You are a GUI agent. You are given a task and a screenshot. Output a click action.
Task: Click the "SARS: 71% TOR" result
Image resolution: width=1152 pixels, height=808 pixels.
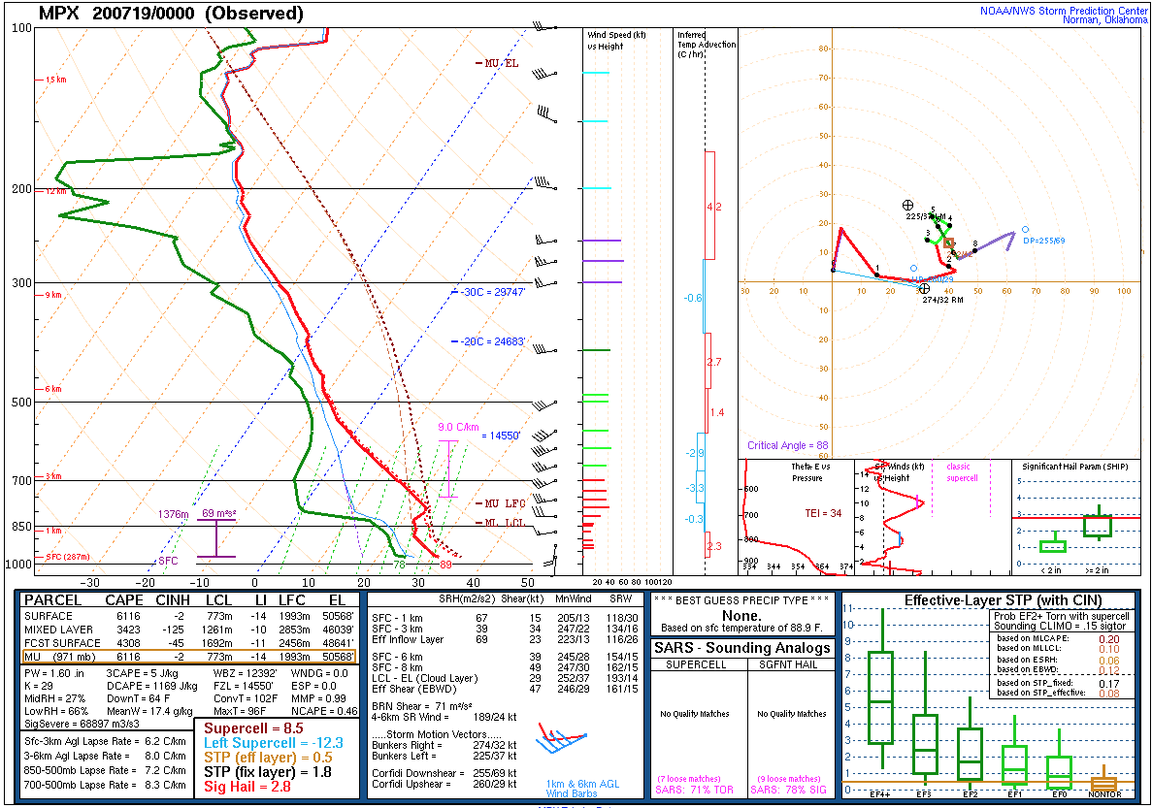[x=694, y=790]
